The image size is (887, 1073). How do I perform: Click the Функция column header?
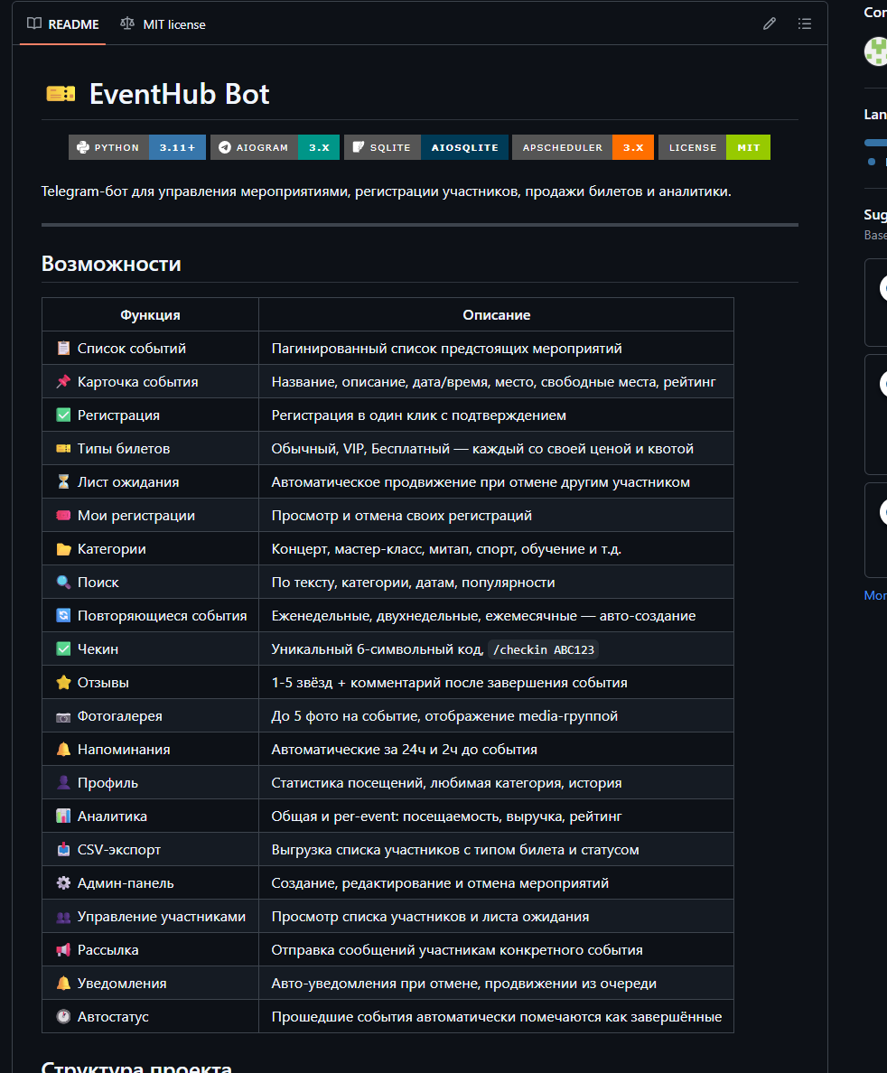click(x=150, y=315)
